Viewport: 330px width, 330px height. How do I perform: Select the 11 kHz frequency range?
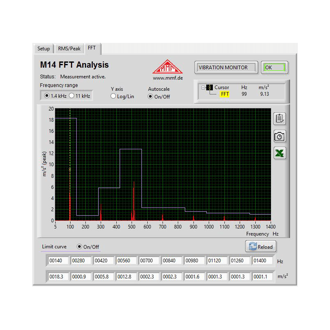pyautogui.click(x=71, y=96)
